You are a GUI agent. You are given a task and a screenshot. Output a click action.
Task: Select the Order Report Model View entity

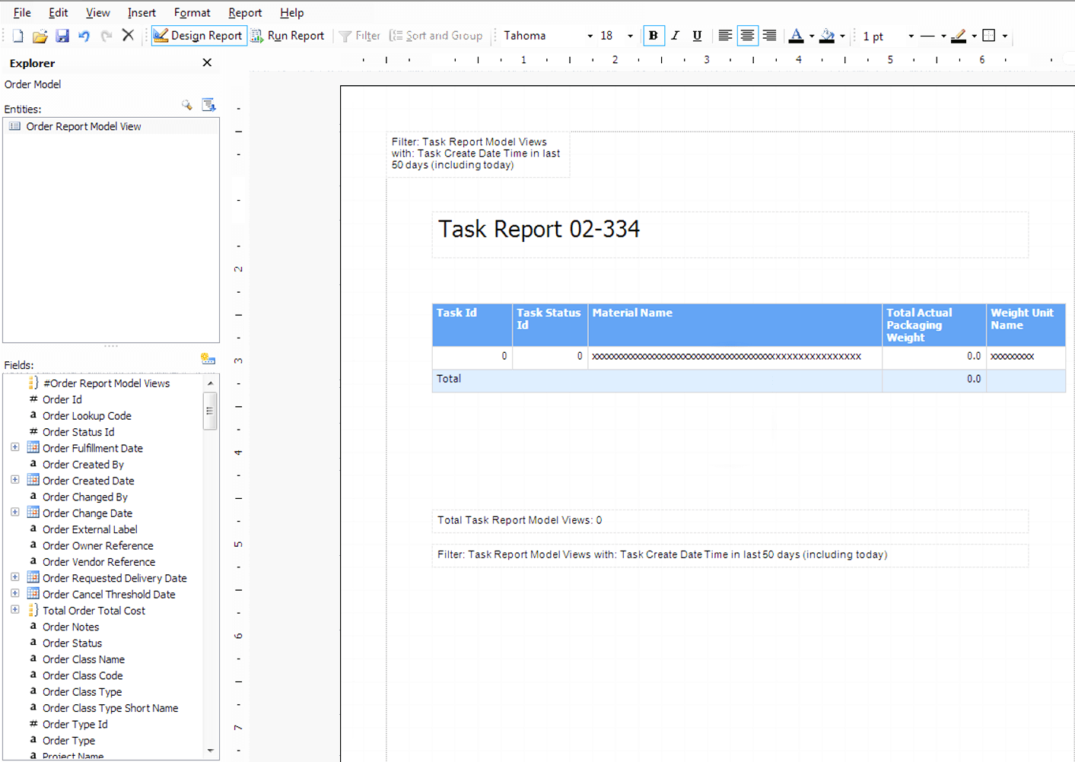[x=84, y=127]
